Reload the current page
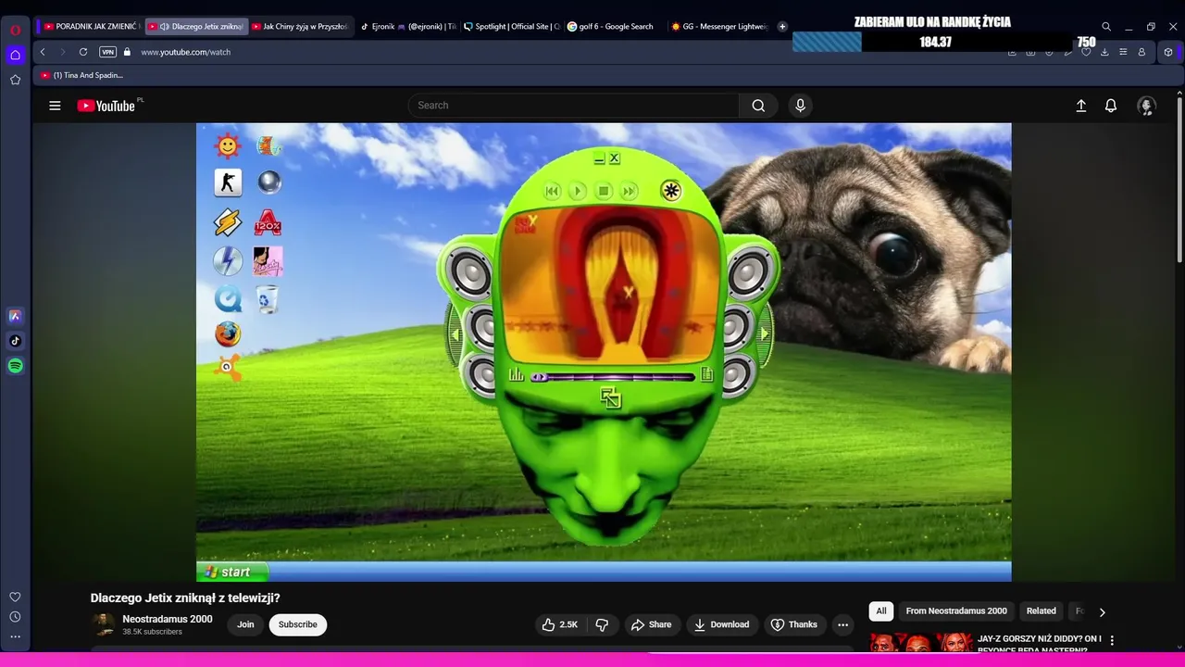Screen dimensions: 1185x667 click(x=83, y=52)
